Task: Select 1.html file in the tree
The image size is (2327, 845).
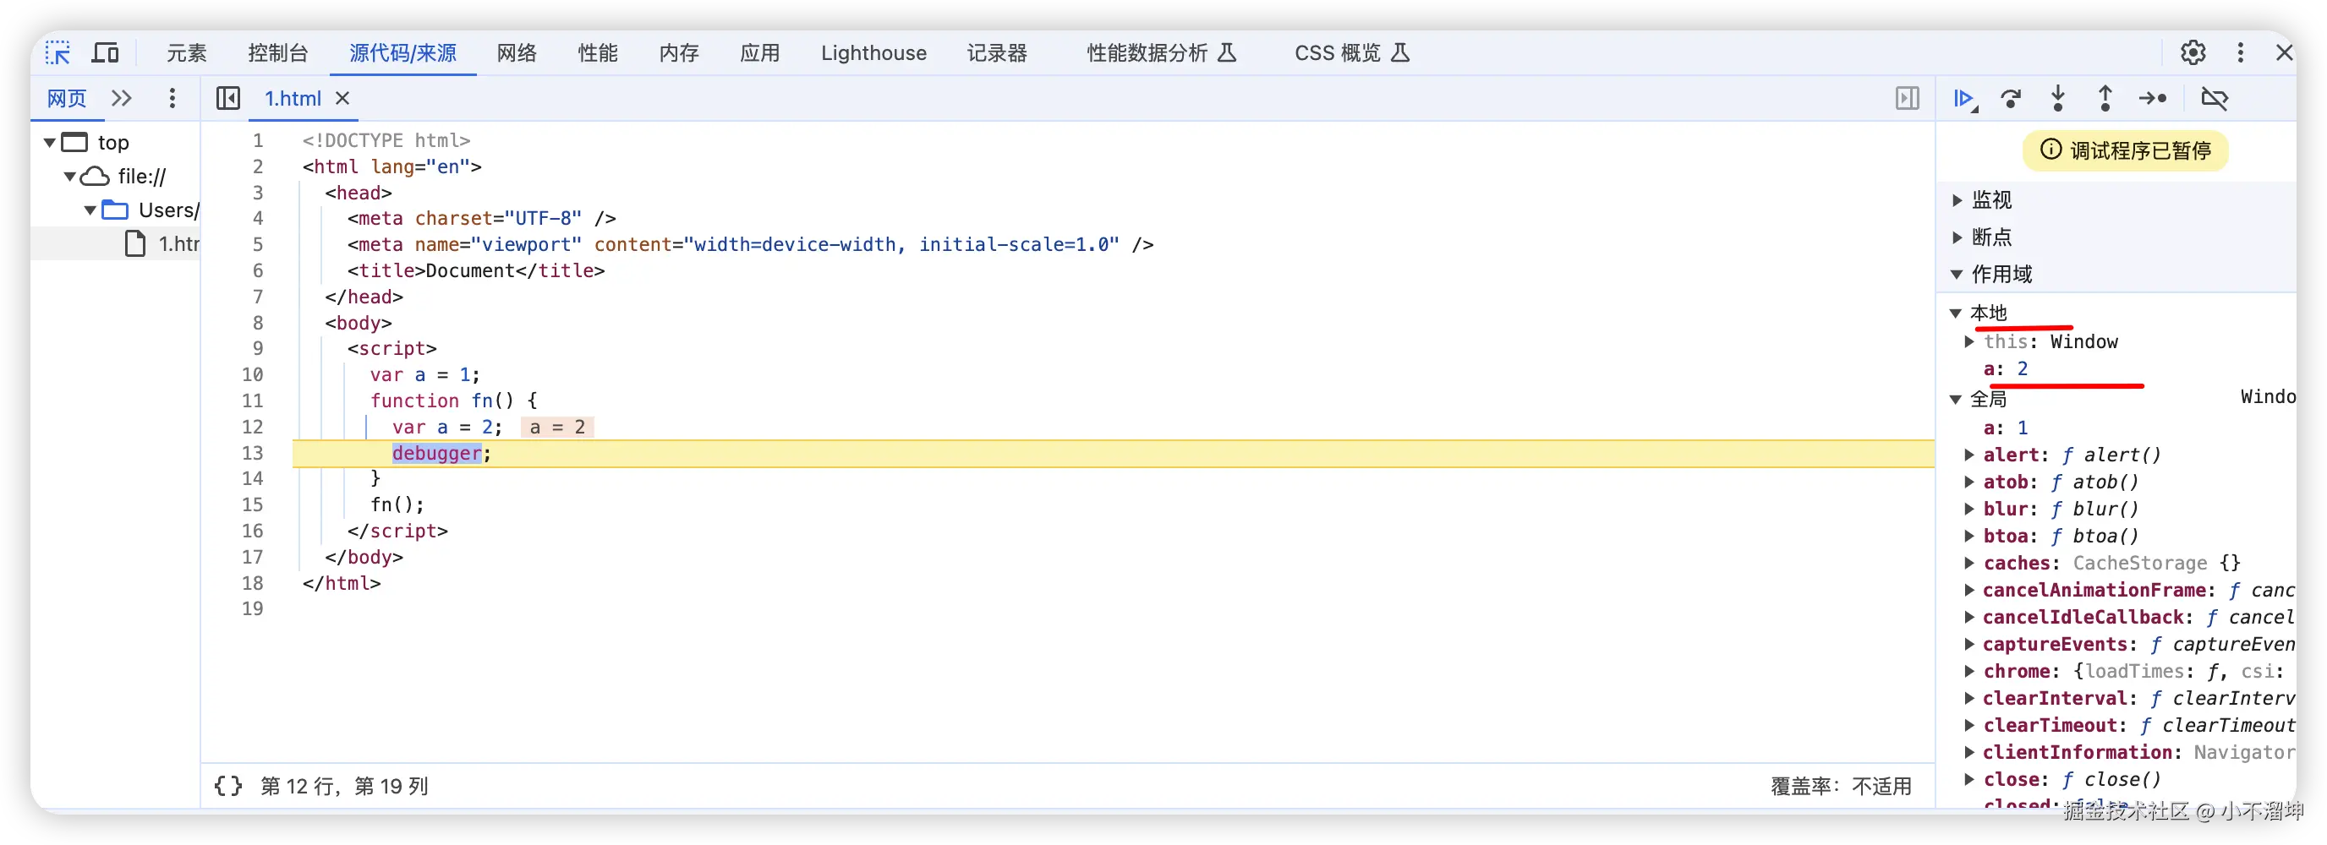Action: 162,243
